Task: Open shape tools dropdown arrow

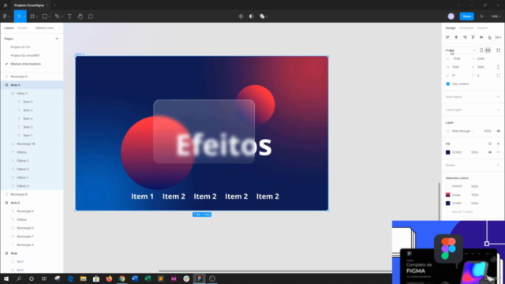Action: tap(49, 17)
